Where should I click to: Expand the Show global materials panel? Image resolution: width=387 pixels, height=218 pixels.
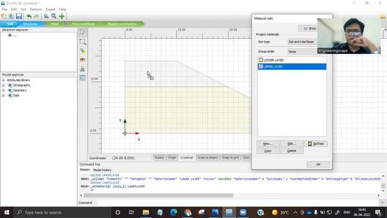(308, 28)
